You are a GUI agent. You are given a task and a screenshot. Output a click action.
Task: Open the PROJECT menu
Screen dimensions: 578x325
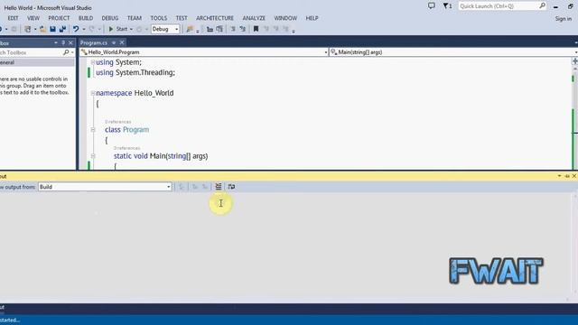tap(59, 18)
